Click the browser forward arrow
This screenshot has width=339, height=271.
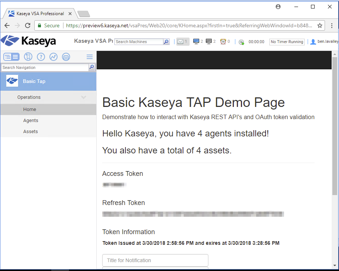click(x=17, y=25)
